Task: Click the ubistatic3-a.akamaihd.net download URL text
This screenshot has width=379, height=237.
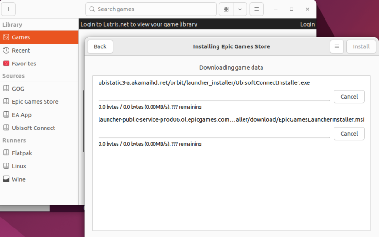Action: [204, 82]
